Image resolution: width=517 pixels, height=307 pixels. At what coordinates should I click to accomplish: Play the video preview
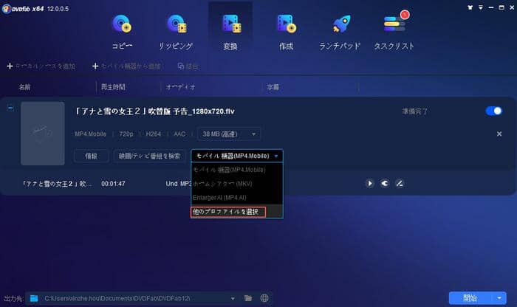click(x=369, y=183)
